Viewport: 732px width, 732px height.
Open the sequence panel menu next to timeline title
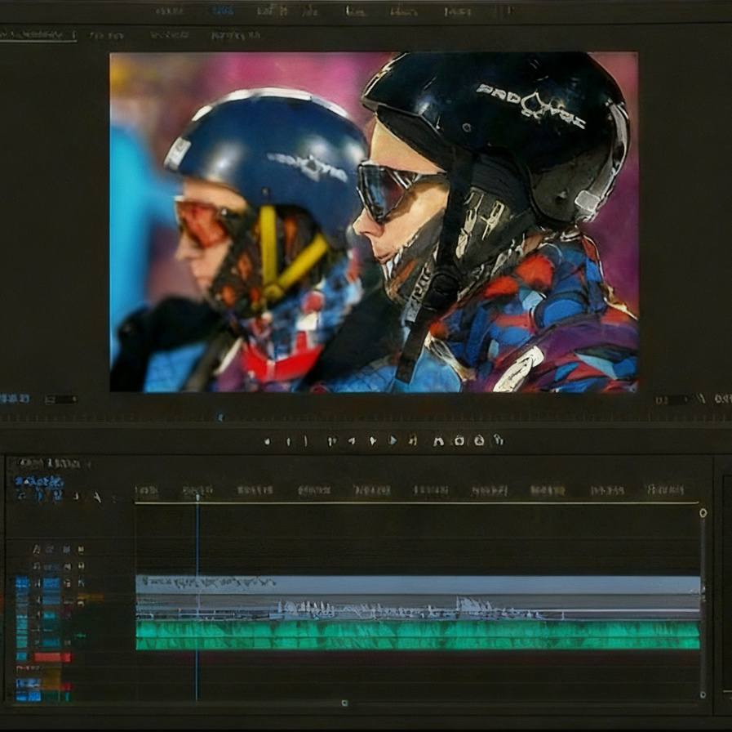(87, 464)
